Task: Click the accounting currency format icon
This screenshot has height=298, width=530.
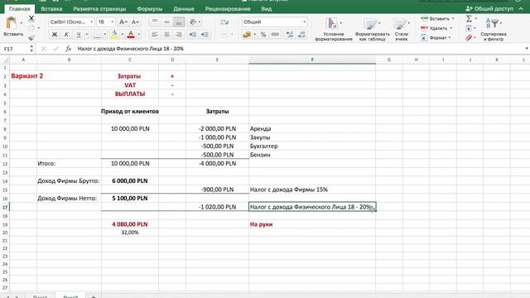Action: point(247,35)
